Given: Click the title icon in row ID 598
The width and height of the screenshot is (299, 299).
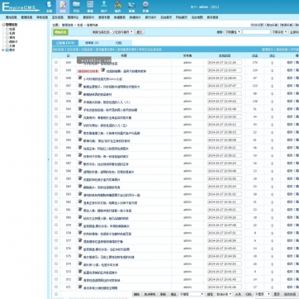Looking at the screenshot, I should [x=80, y=78].
